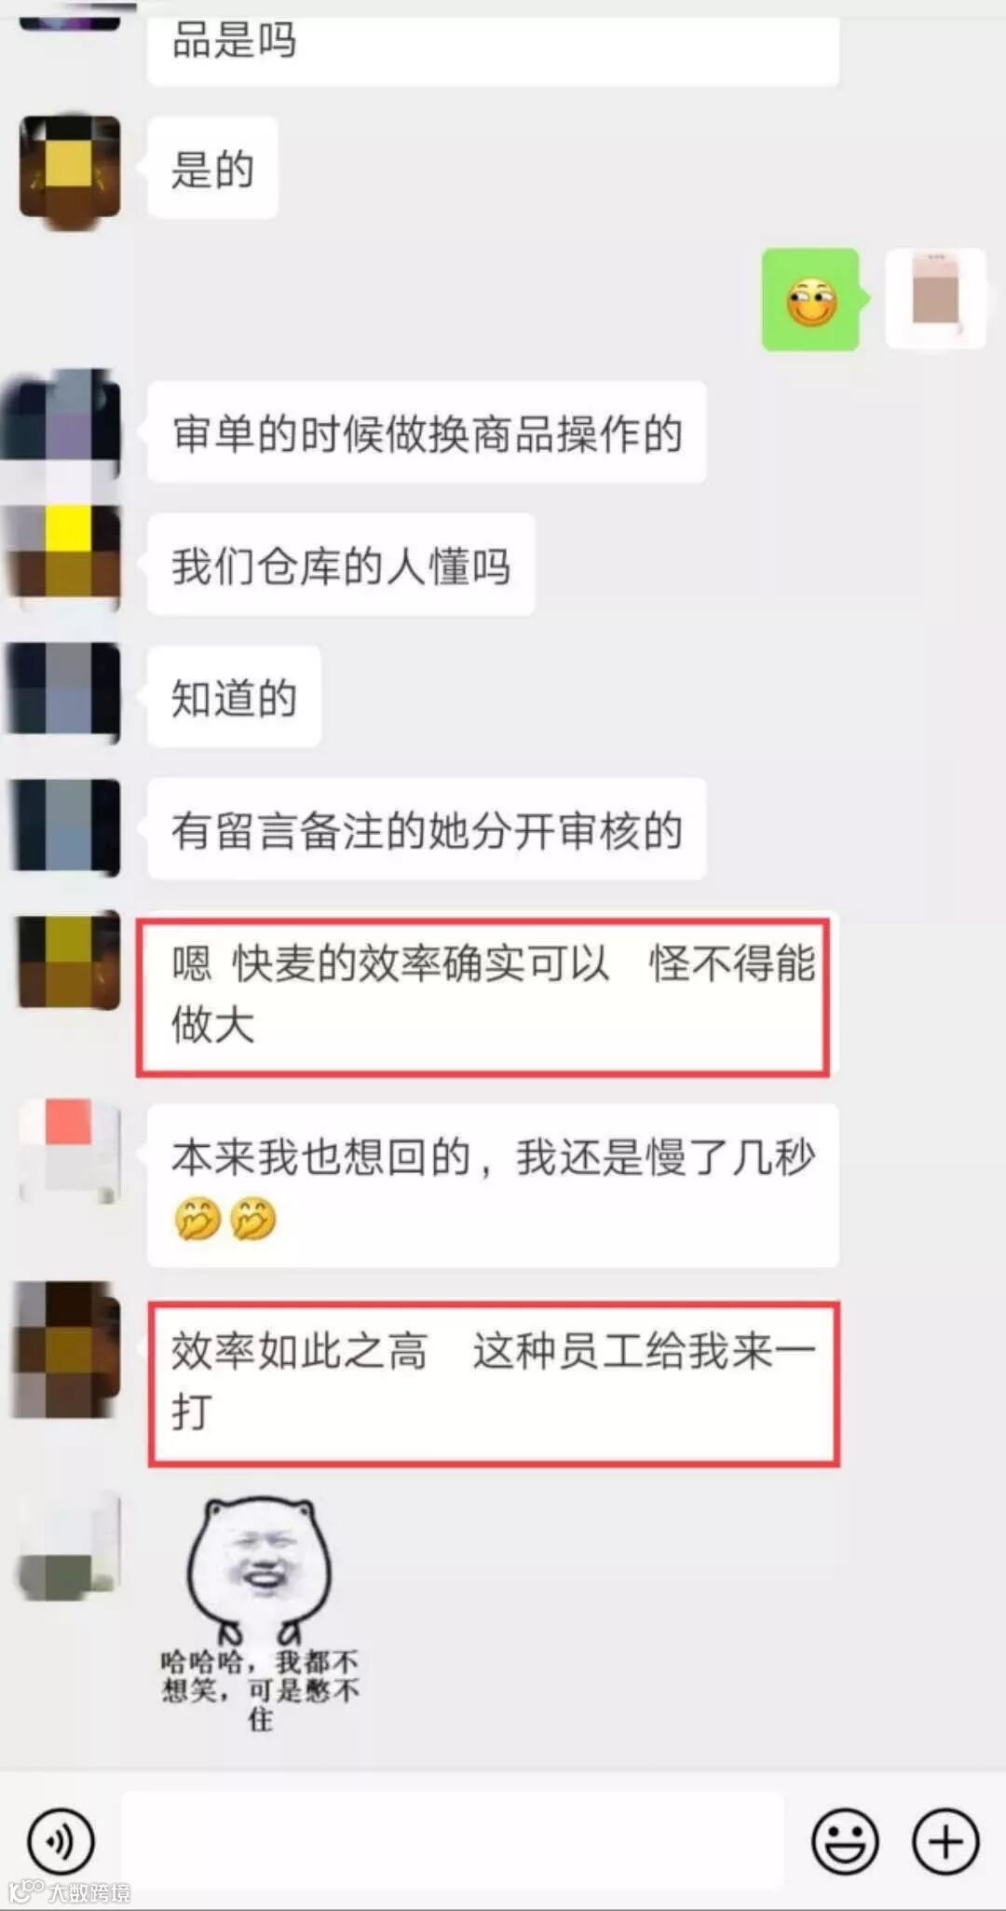Select the '本来我也想回的' message bubble
This screenshot has height=1911, width=1006.
click(493, 1185)
